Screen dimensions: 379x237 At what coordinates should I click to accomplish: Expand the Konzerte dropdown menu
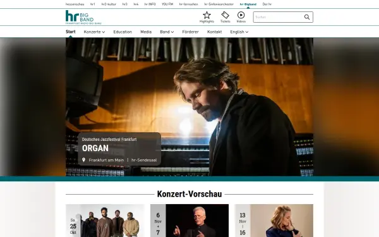(x=94, y=32)
